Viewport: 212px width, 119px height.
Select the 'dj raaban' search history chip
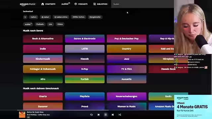point(45,17)
